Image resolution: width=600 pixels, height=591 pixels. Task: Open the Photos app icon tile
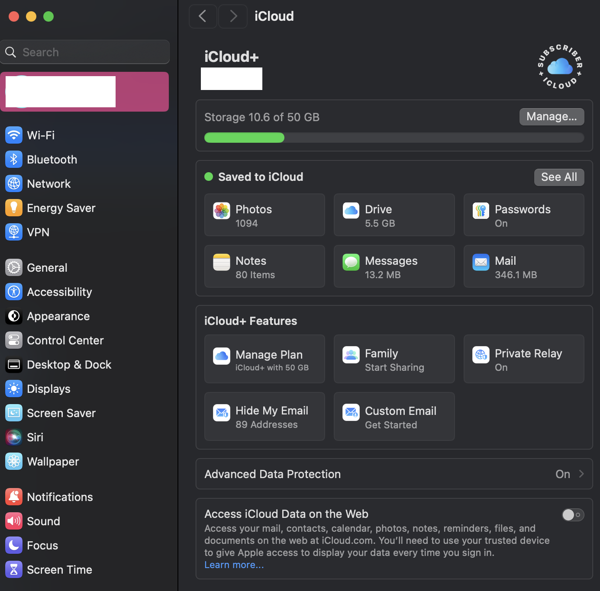pos(222,211)
